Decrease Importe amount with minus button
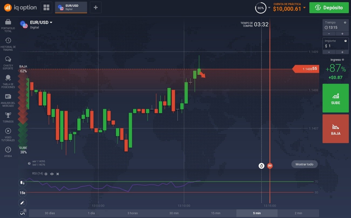351x218 pixels. tap(329, 52)
